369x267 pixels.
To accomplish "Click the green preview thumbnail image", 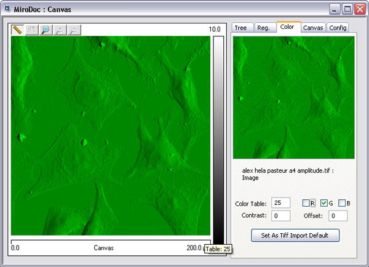I will [294, 97].
